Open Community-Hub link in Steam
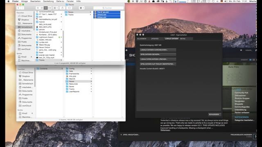This screenshot has width=262, height=147. 242,93
